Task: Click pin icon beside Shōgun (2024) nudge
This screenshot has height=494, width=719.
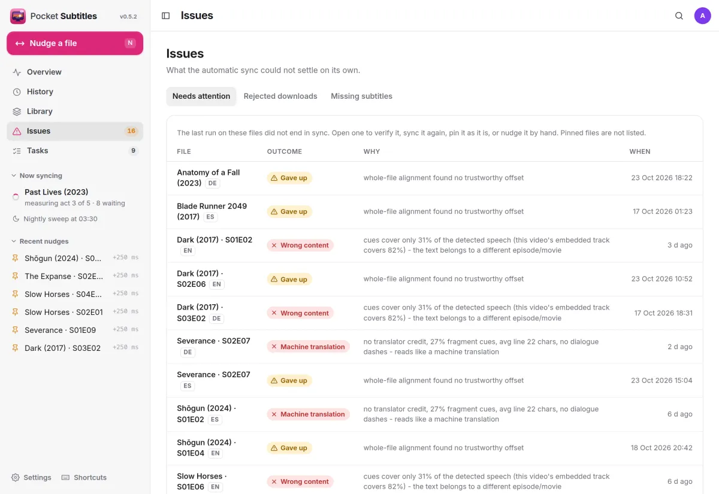Action: tap(16, 258)
